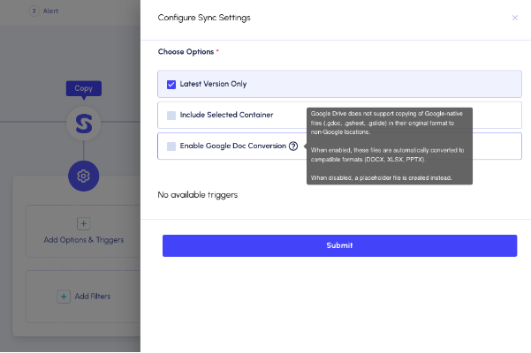The width and height of the screenshot is (531, 353).
Task: Go to step 2 Alert
Action: 44,11
